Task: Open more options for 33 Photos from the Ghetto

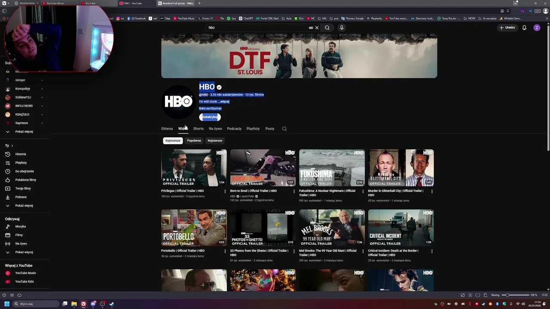Action: [x=294, y=251]
